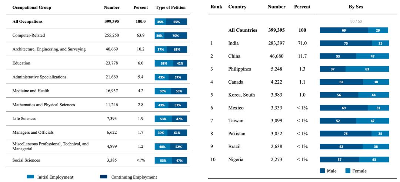Screen dimensions: 400x182
Task: Click the Female legend color square
Action: pyautogui.click(x=348, y=171)
